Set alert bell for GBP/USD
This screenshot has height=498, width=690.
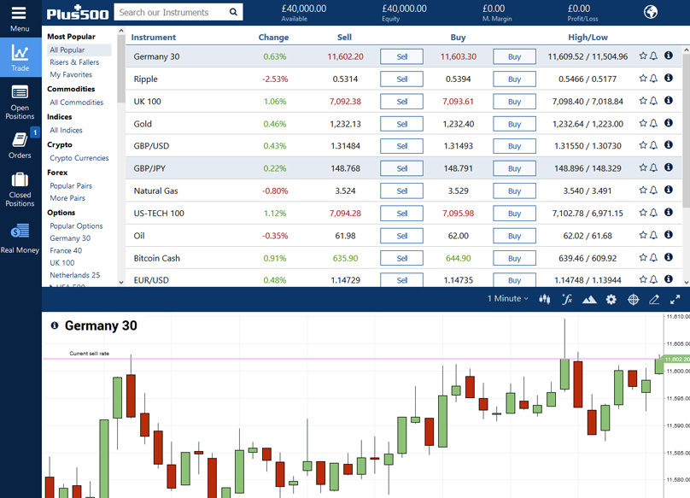[x=654, y=145]
